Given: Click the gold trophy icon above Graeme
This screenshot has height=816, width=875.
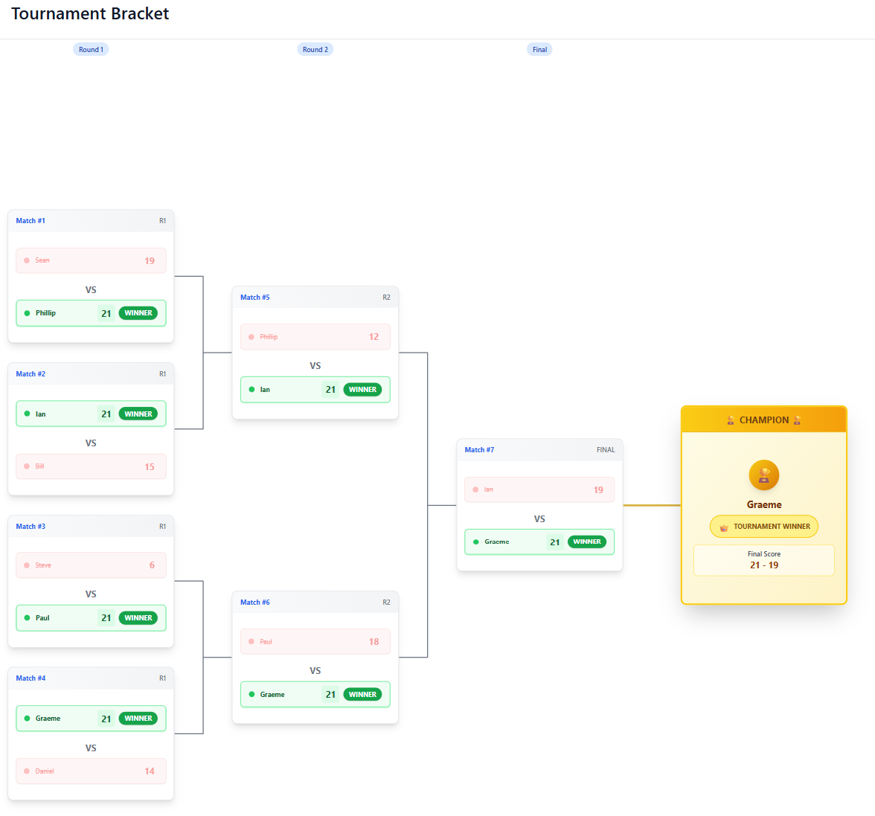Looking at the screenshot, I should point(763,475).
